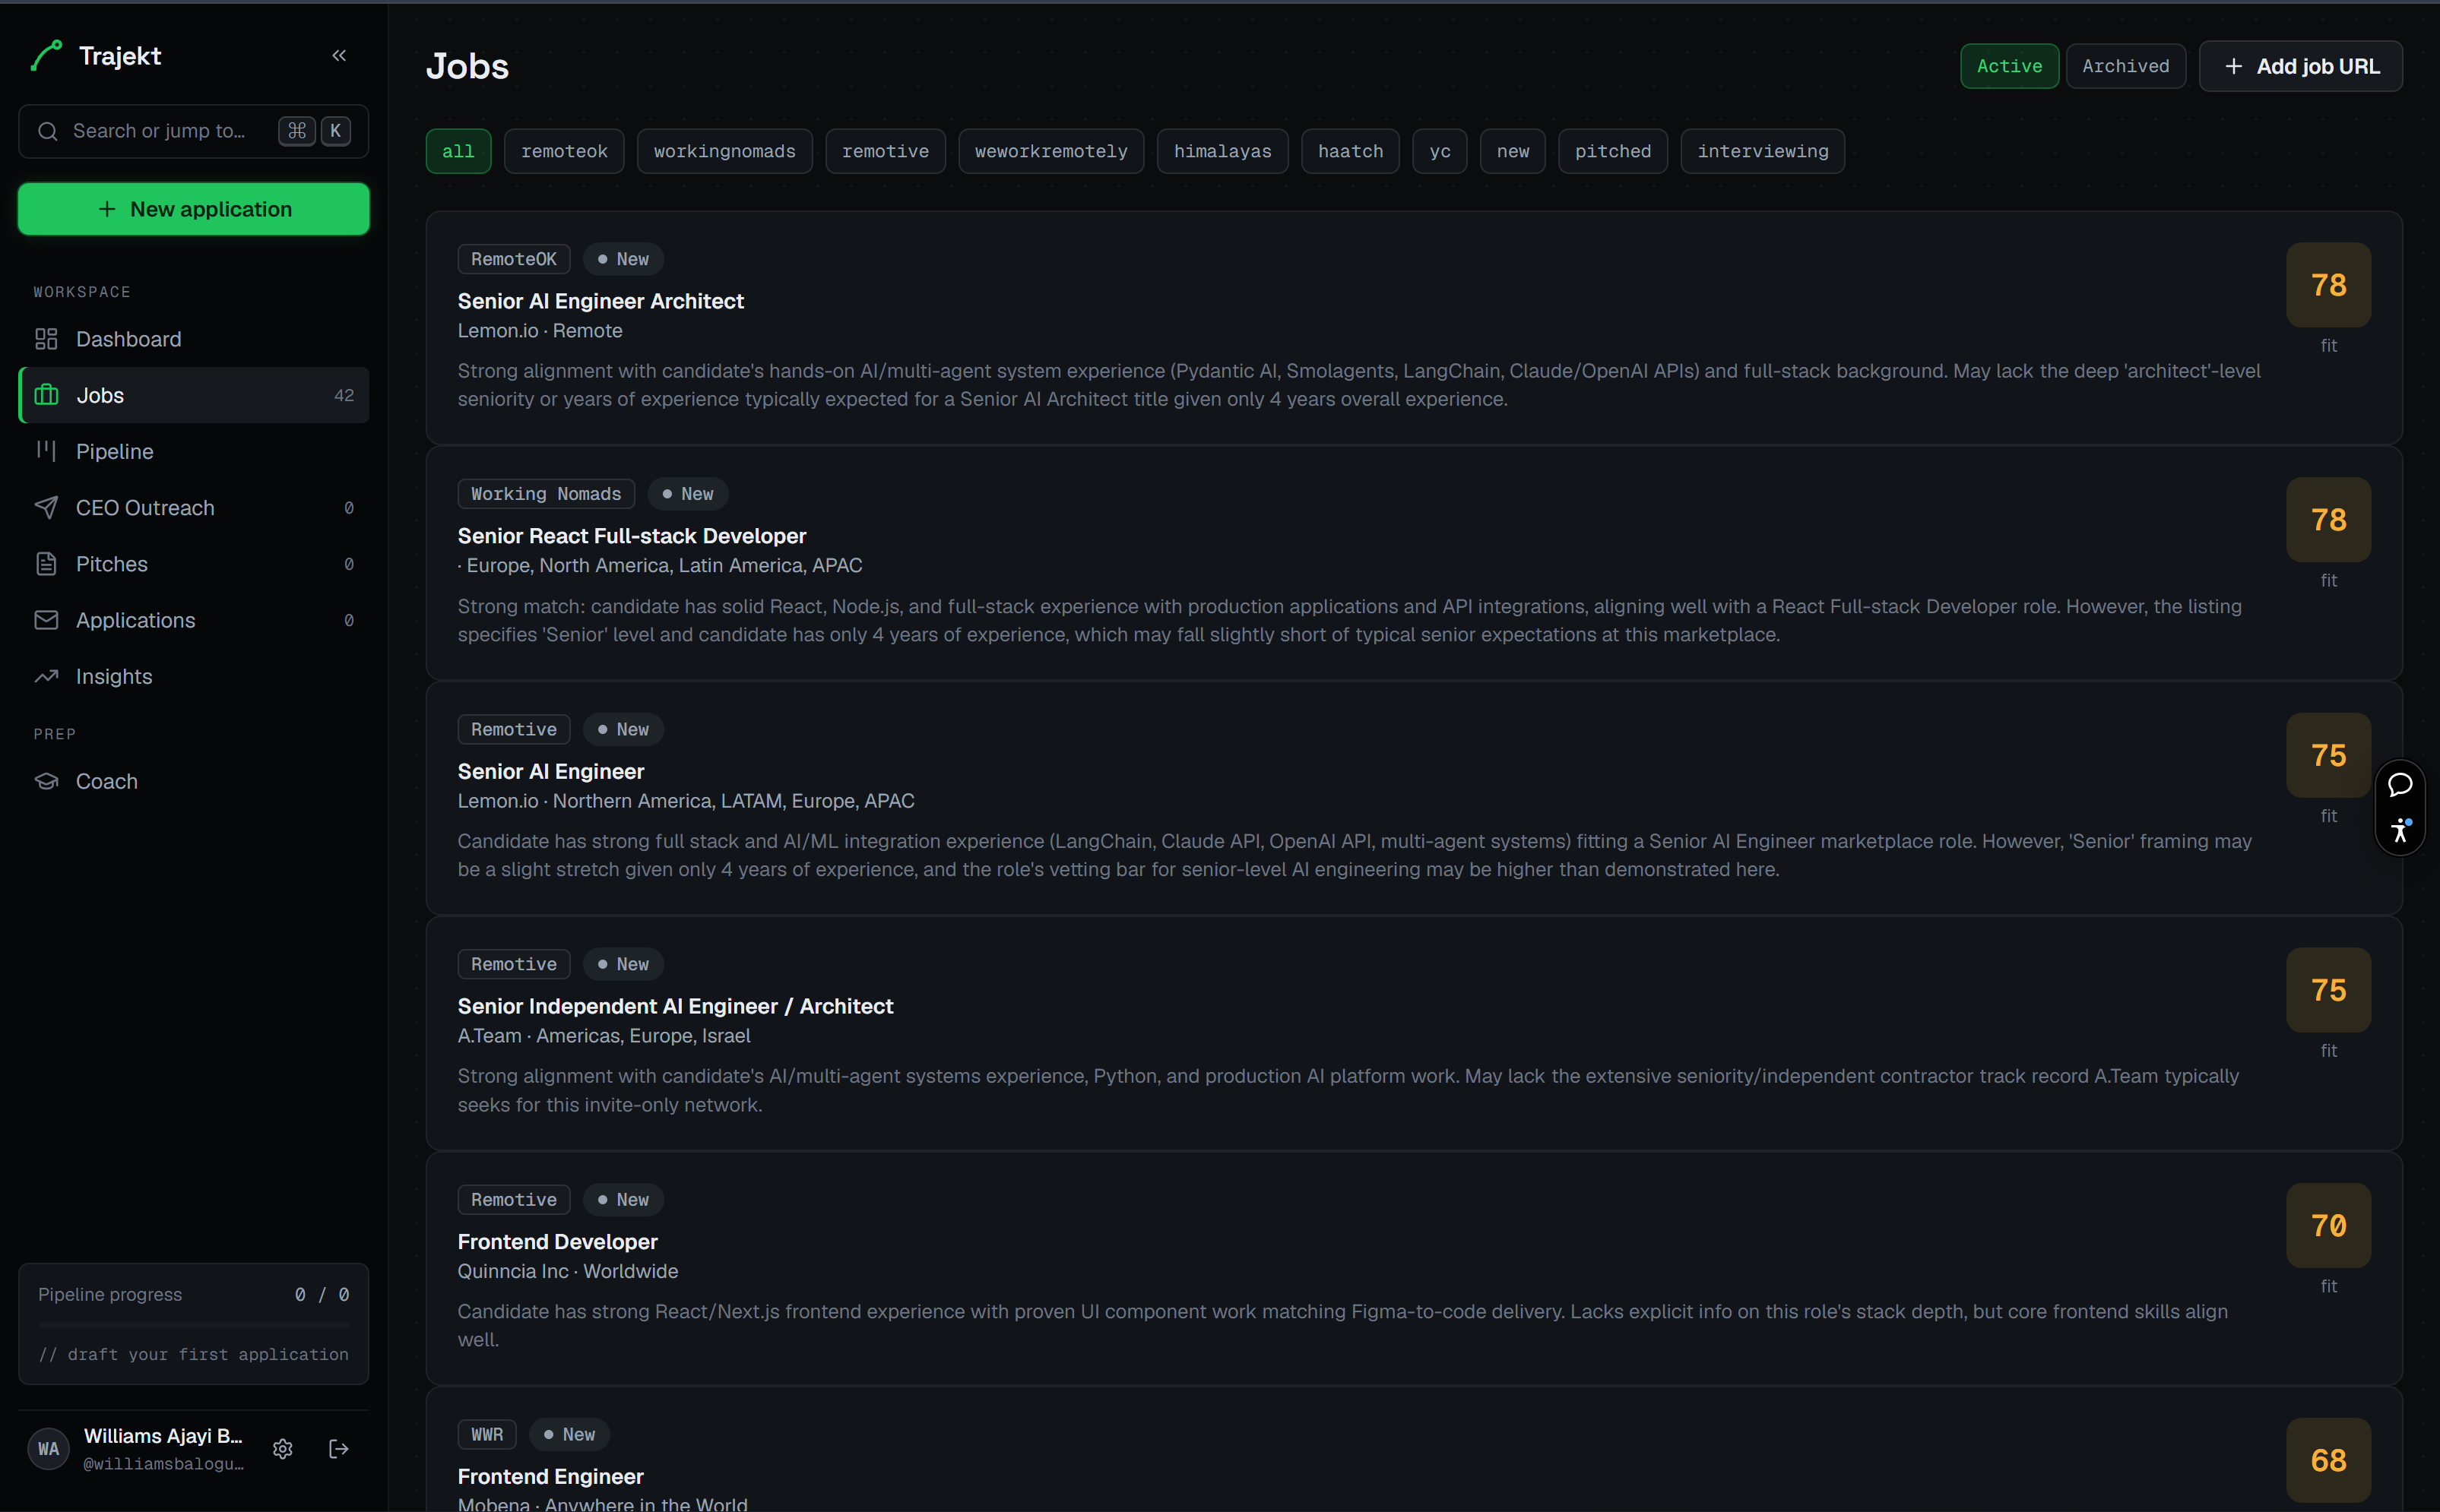Show pitched jobs filter
The image size is (2440, 1512).
pos(1613,151)
